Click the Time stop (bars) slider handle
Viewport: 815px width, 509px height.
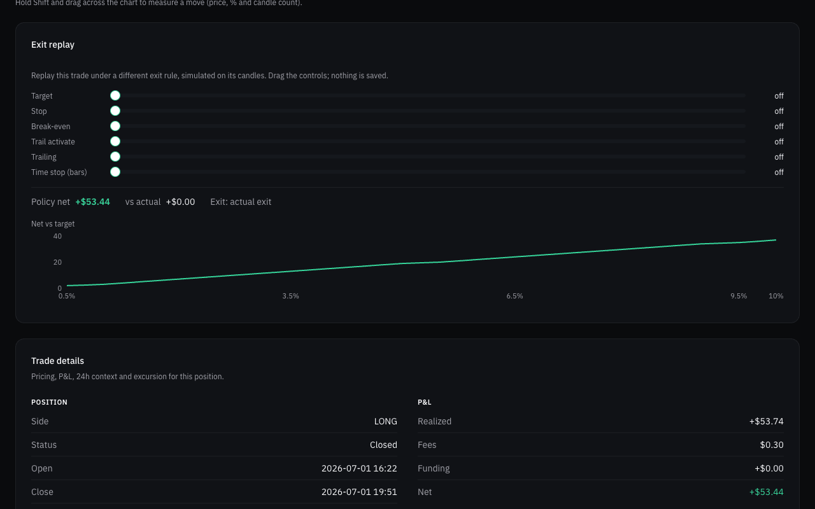pyautogui.click(x=115, y=172)
